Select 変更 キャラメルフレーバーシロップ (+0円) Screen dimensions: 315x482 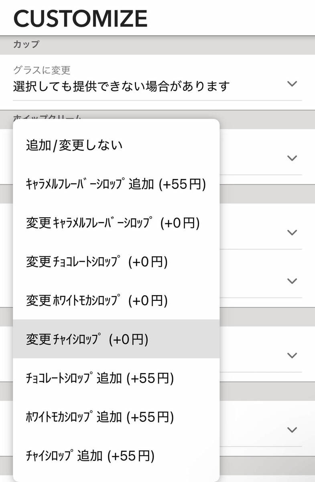coord(113,223)
